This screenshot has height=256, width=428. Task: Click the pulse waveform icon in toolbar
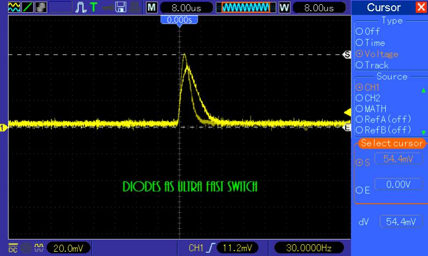click(x=81, y=7)
